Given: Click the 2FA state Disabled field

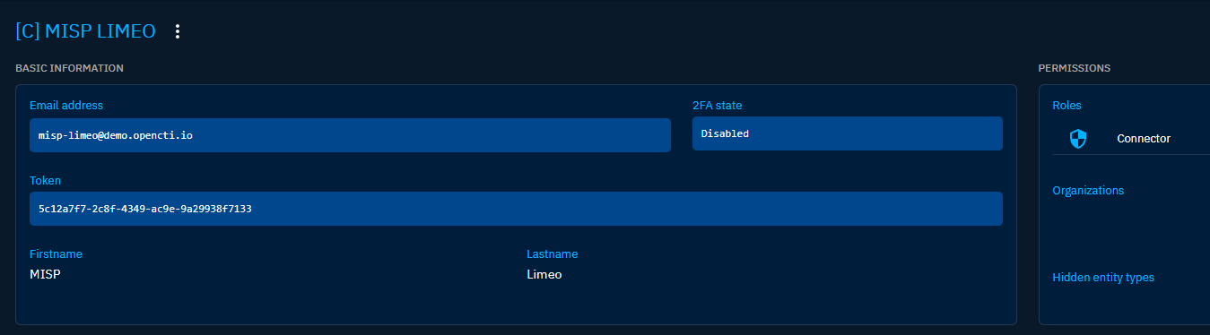Looking at the screenshot, I should coord(848,133).
